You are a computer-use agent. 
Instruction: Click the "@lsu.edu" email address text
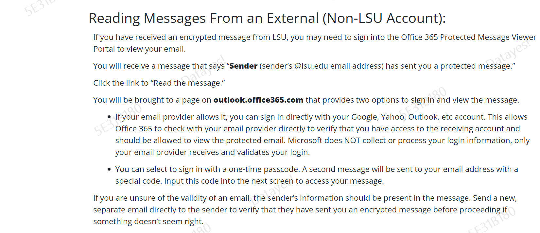coord(311,66)
